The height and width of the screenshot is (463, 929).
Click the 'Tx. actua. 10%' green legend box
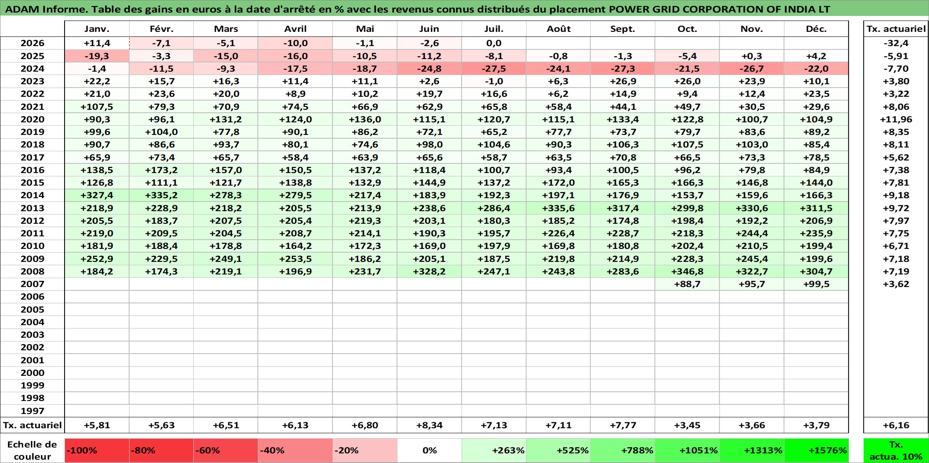[896, 450]
